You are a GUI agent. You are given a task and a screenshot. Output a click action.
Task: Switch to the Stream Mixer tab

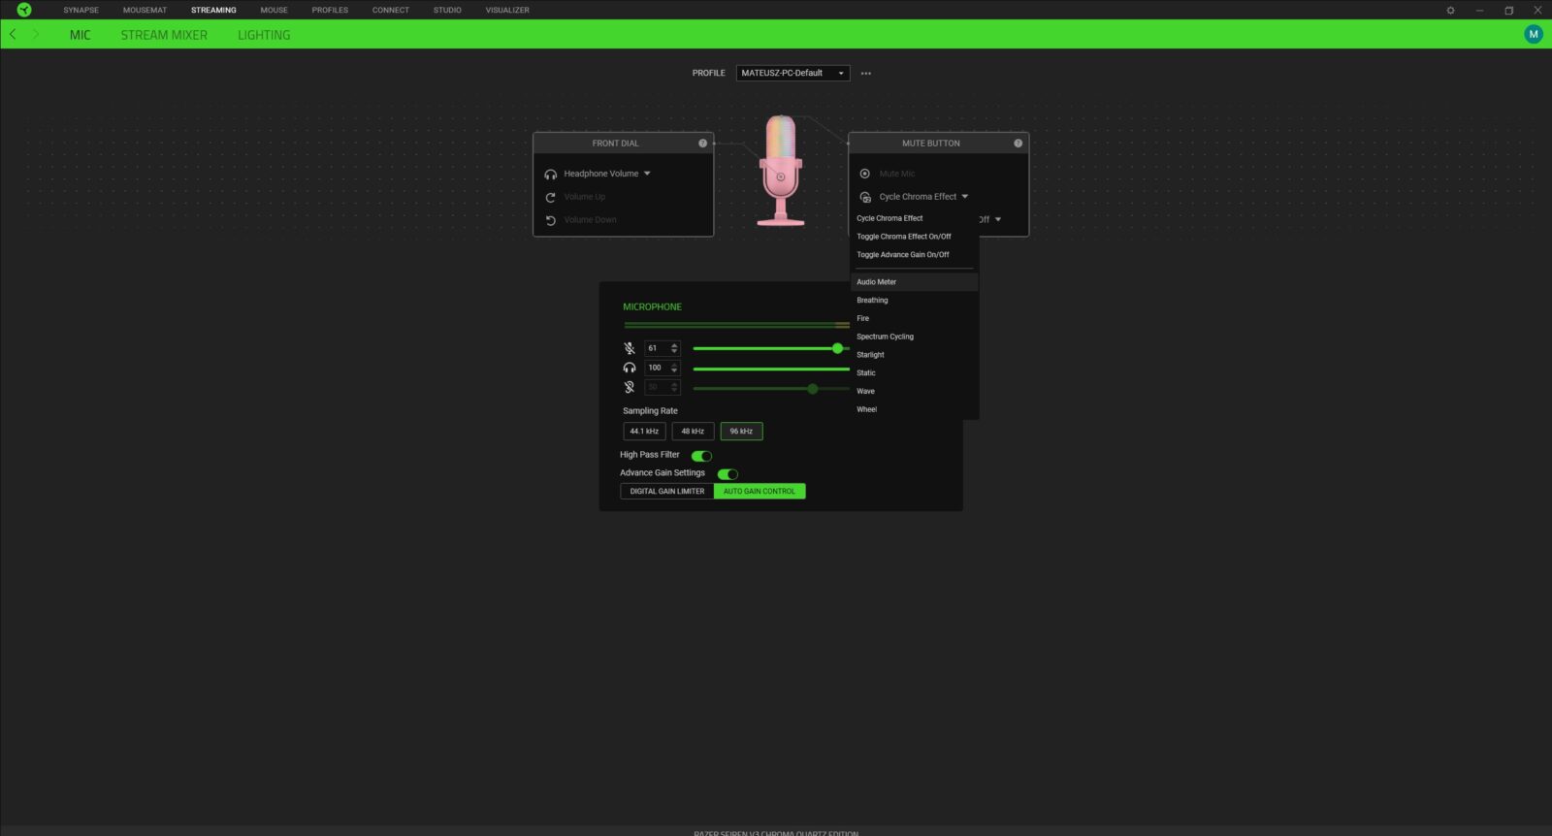click(164, 35)
